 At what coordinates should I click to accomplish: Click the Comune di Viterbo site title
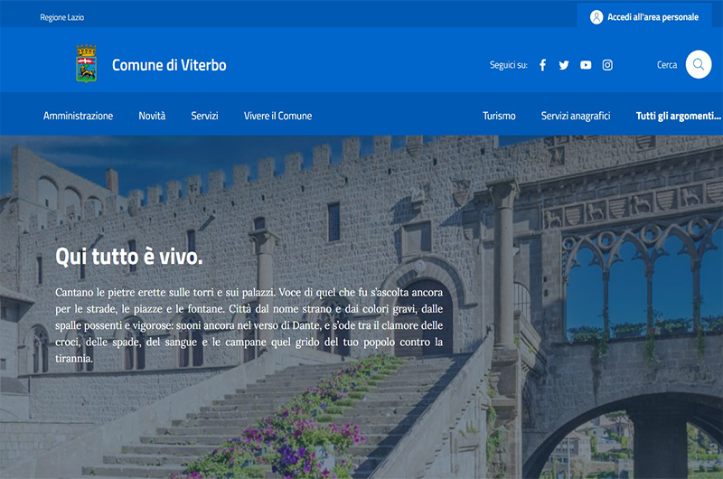click(169, 65)
